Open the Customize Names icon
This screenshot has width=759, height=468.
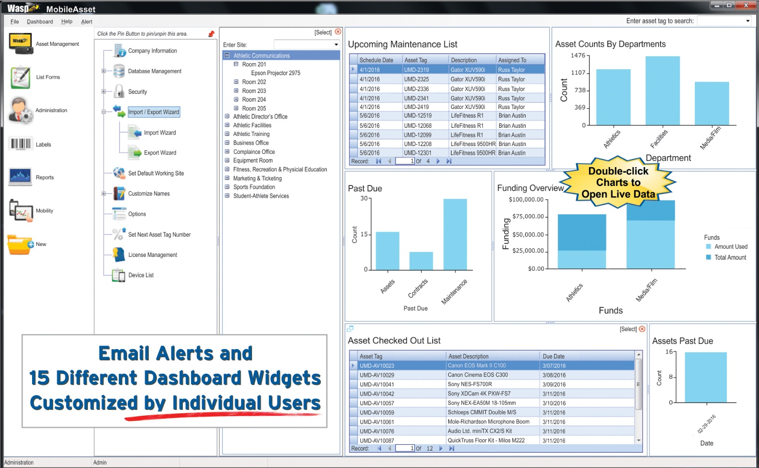point(119,193)
